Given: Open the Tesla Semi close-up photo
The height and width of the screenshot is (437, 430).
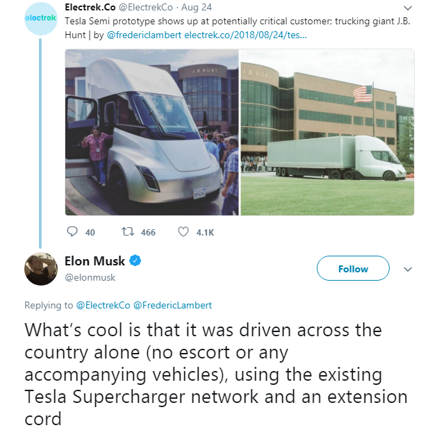Looking at the screenshot, I should click(152, 132).
